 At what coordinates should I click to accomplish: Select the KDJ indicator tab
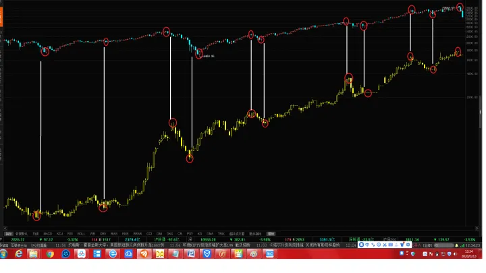(59, 234)
